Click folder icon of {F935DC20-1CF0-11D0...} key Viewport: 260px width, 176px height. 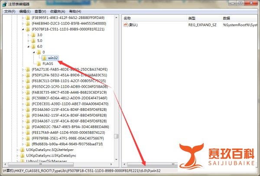click(x=28, y=87)
